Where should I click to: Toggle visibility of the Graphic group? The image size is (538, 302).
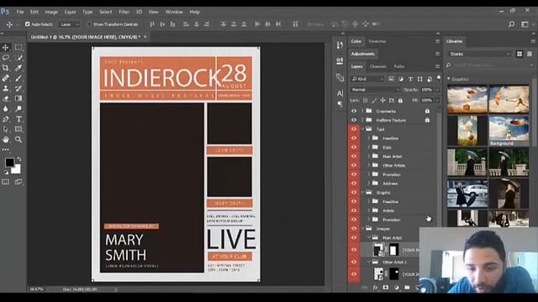[354, 192]
